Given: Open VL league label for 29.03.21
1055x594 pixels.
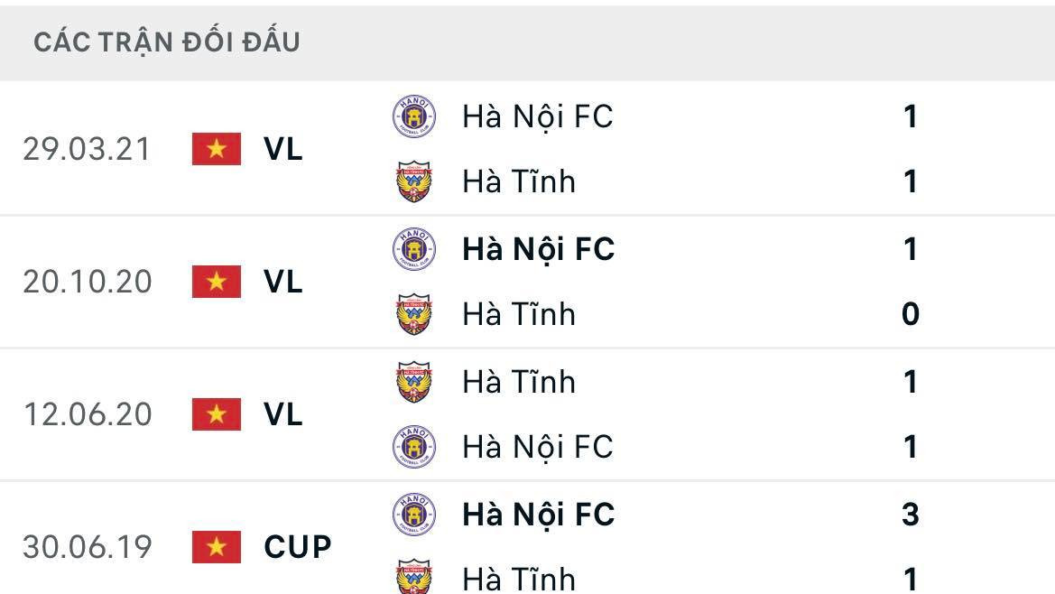Looking at the screenshot, I should [283, 149].
